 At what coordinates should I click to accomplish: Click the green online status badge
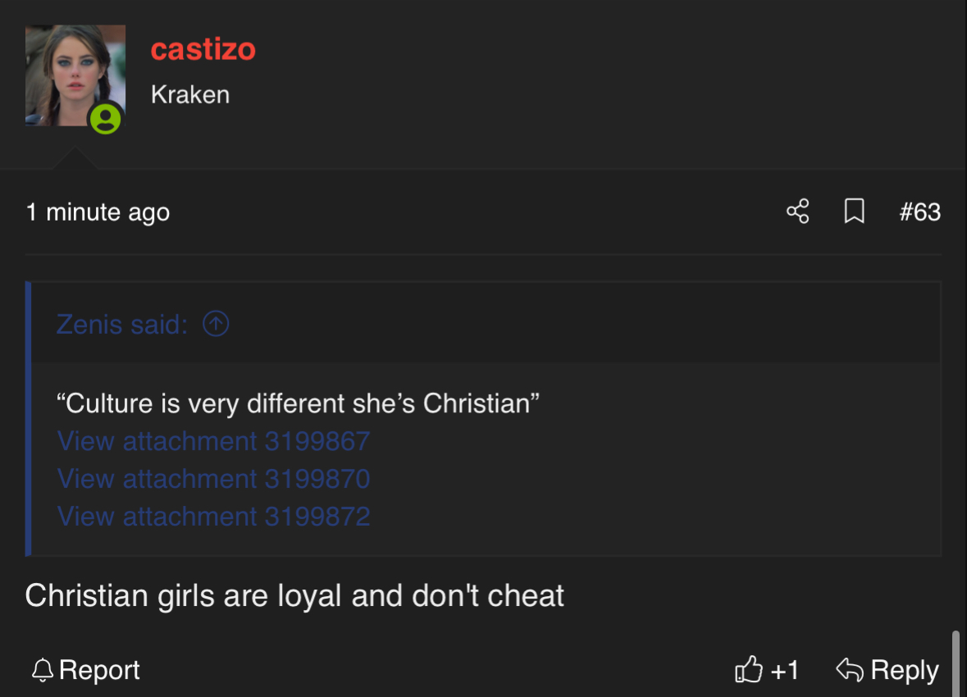pos(105,119)
